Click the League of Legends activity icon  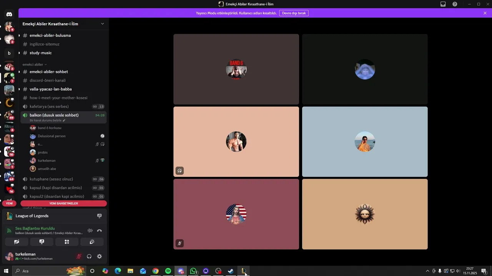click(9, 216)
